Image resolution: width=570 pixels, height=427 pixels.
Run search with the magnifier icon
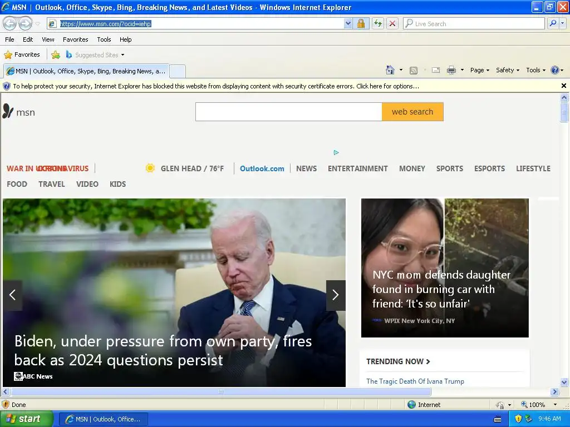click(x=553, y=23)
